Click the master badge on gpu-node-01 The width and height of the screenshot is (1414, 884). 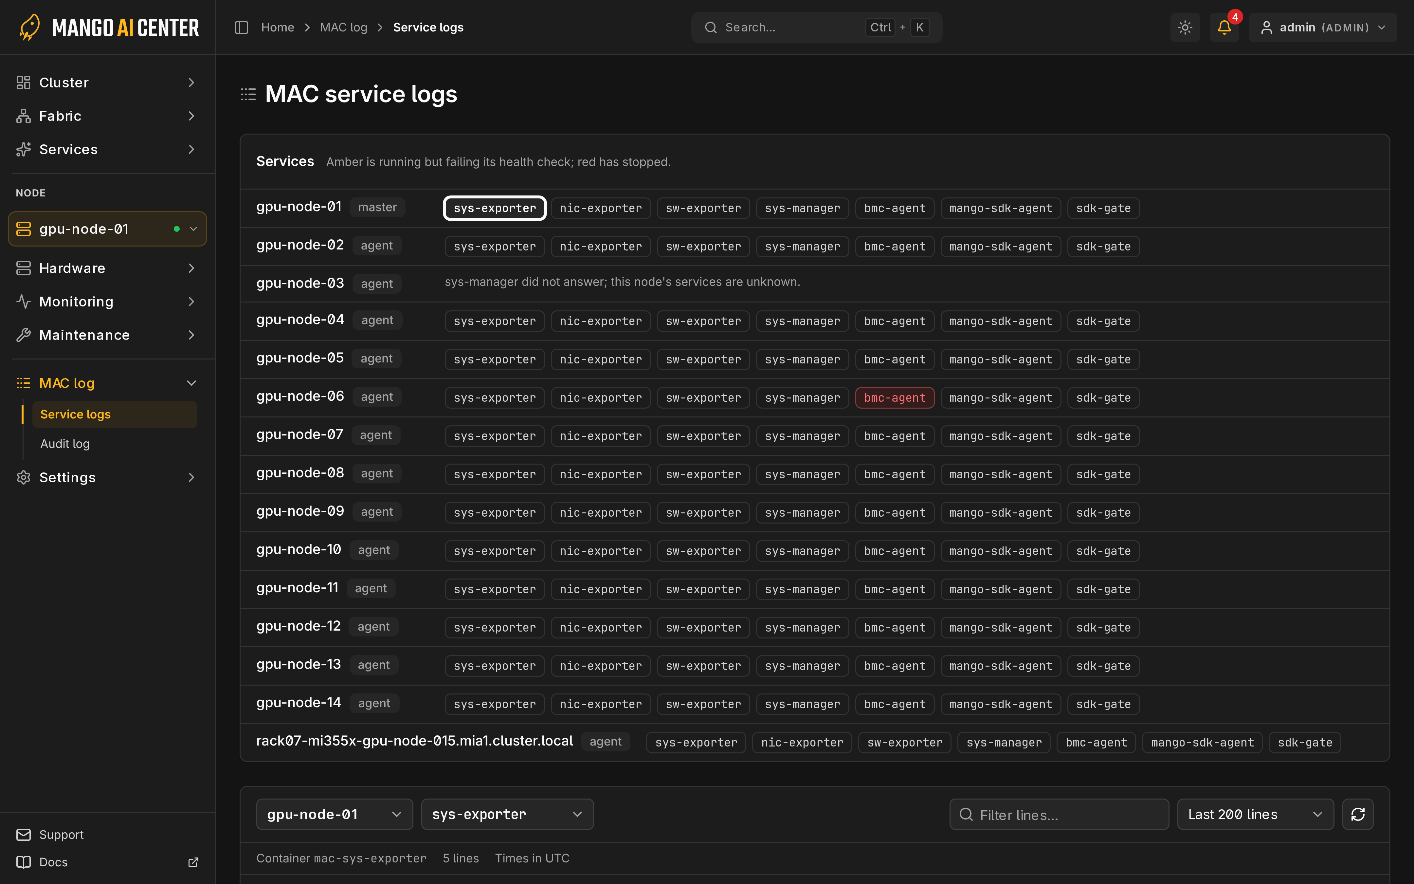[x=377, y=207]
